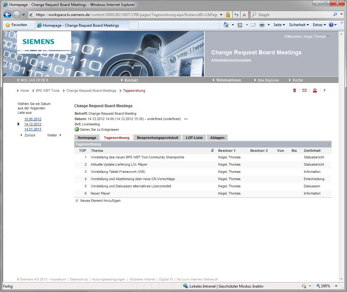
Task: Click the browser Home icon in toolbar
Action: coord(226,25)
